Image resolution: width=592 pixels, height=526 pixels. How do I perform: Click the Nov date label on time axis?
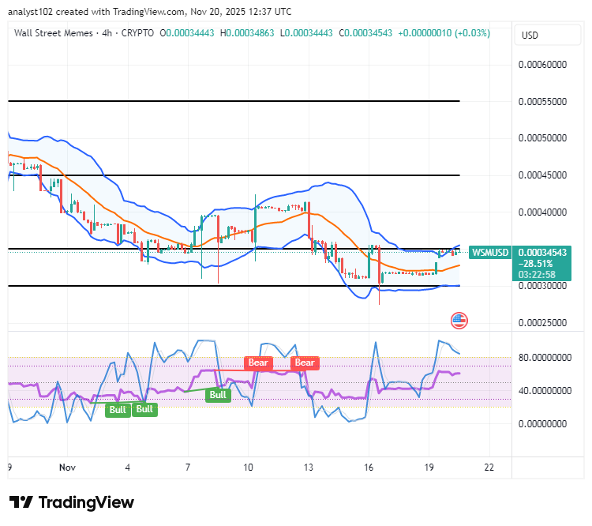tap(67, 468)
